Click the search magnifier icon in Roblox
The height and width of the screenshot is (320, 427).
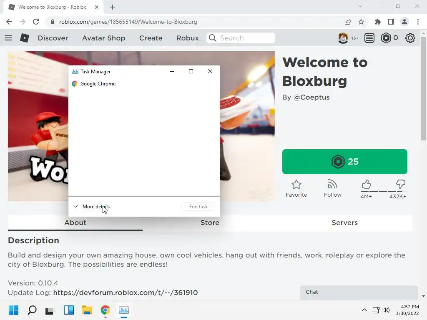pyautogui.click(x=213, y=38)
